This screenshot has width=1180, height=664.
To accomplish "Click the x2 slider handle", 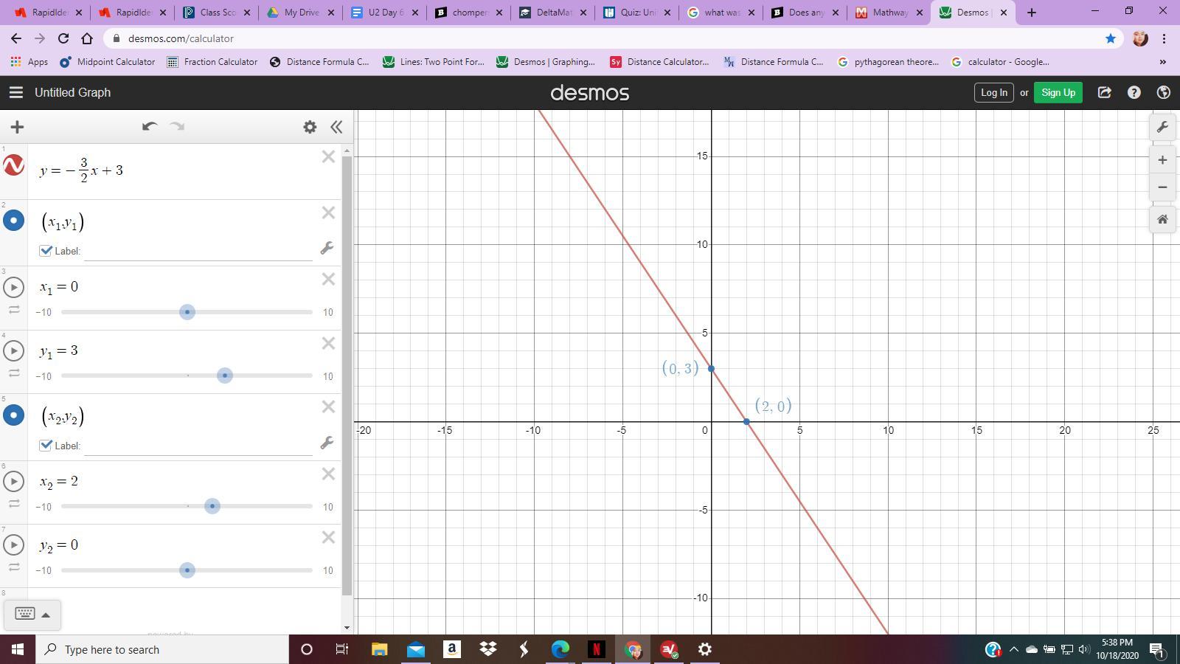I will click(x=212, y=506).
